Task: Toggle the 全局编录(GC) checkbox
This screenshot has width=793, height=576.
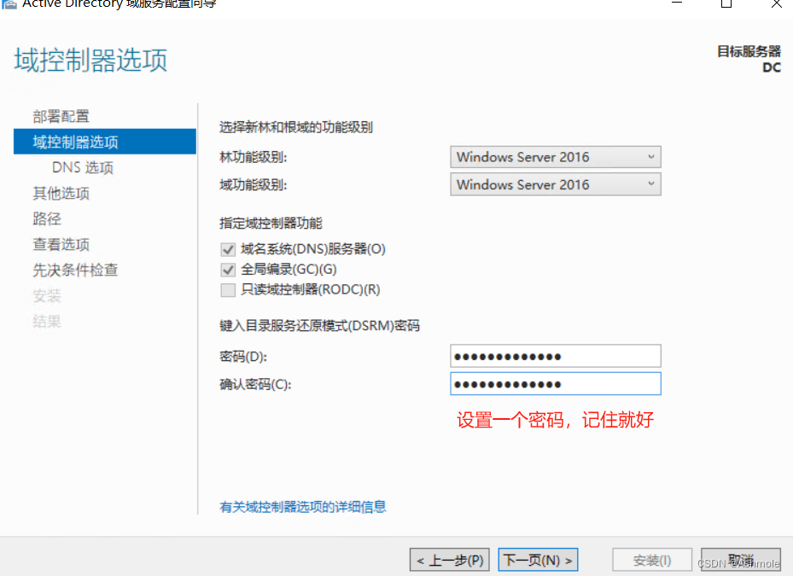Action: coord(228,270)
